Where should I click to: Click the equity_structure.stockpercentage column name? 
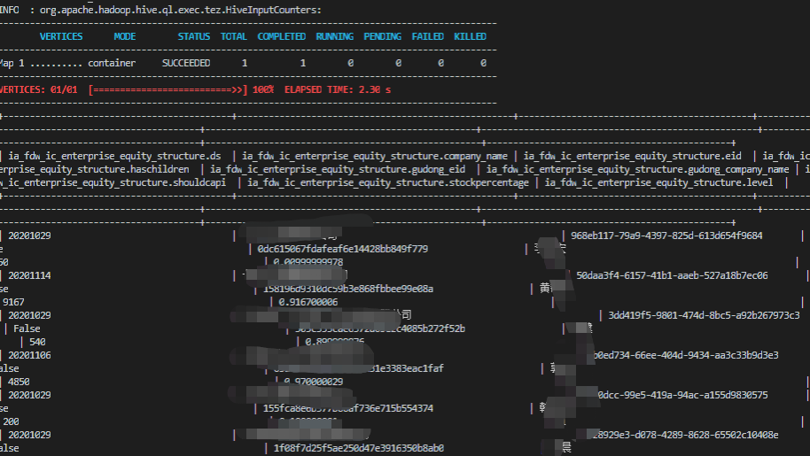pos(388,182)
